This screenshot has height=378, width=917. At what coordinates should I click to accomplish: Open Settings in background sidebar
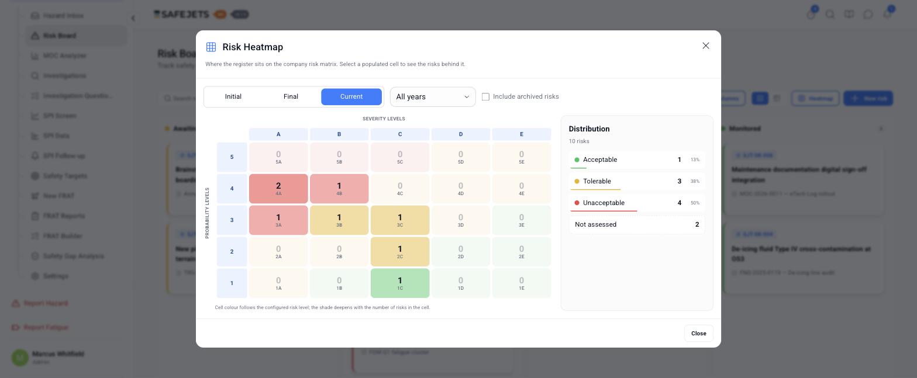tap(76, 276)
